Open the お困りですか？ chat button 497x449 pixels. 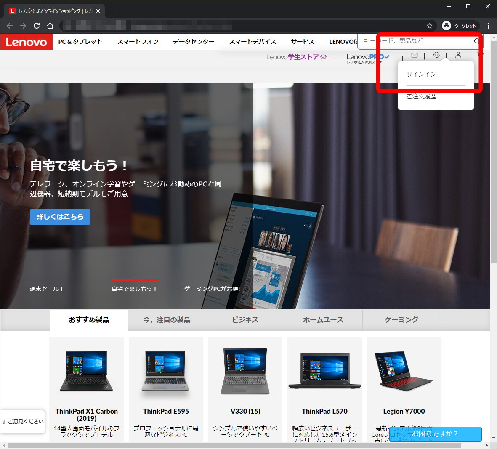[435, 434]
